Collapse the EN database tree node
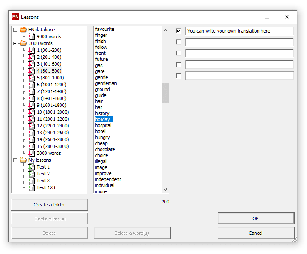This screenshot has width=307, height=254. coord(15,30)
